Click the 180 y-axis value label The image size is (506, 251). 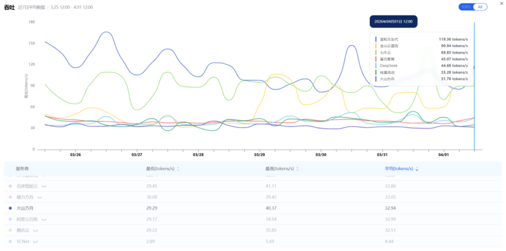click(32, 22)
